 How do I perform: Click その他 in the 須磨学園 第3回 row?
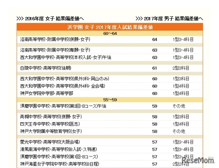tap(179, 106)
